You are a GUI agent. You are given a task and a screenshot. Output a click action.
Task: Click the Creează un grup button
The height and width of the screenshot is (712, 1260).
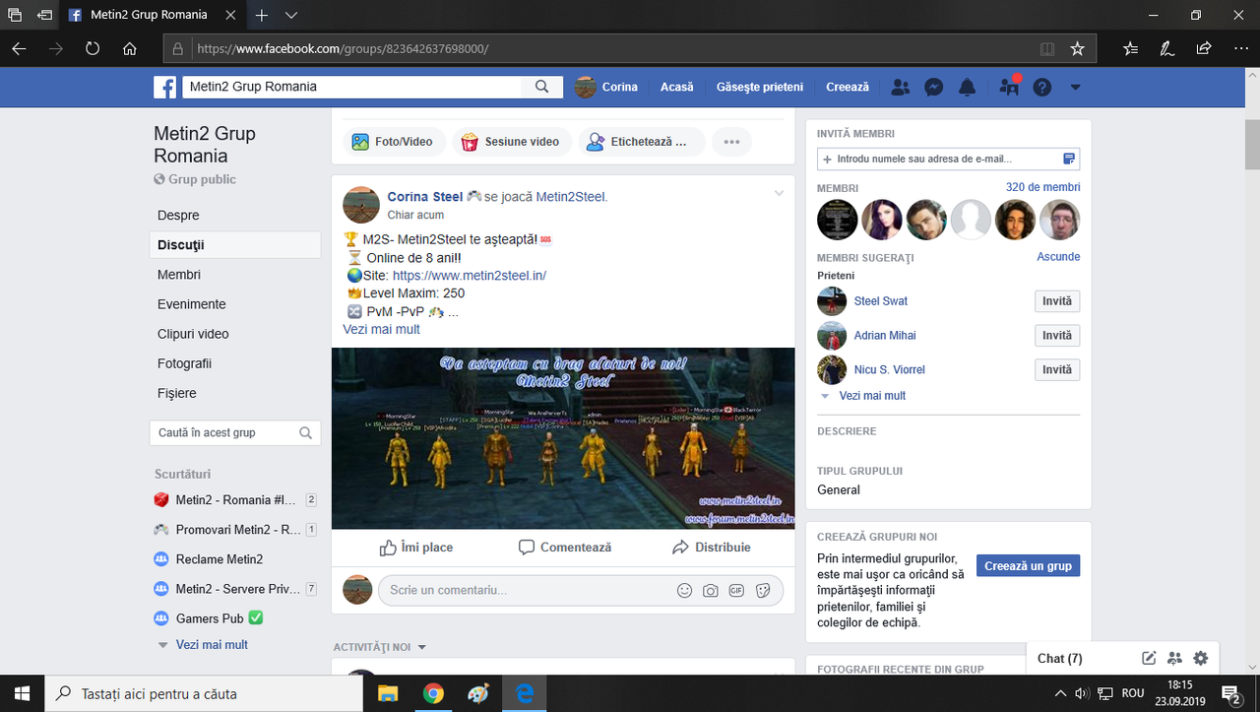tap(1028, 566)
